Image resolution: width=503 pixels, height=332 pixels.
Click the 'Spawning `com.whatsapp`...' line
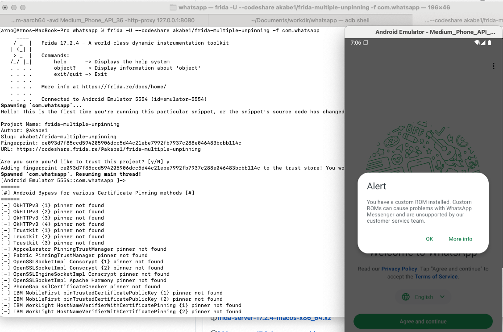coord(42,105)
